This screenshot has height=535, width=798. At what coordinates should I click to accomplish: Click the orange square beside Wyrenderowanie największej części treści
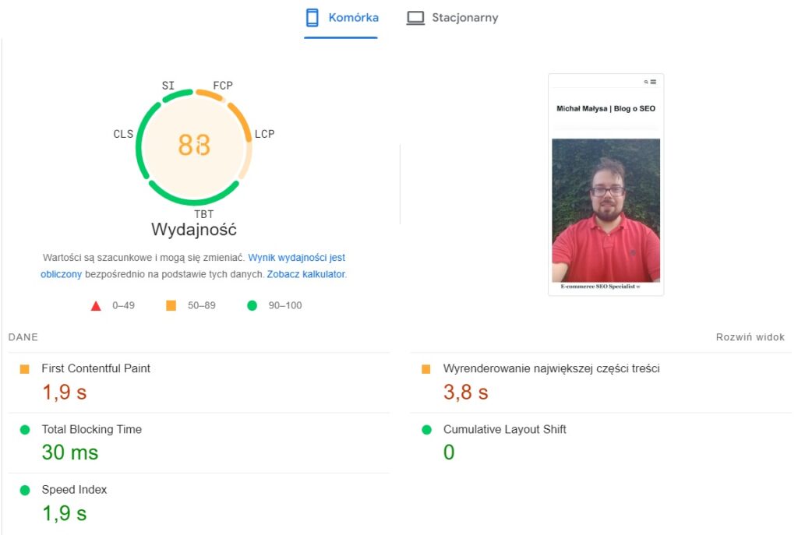tap(425, 368)
